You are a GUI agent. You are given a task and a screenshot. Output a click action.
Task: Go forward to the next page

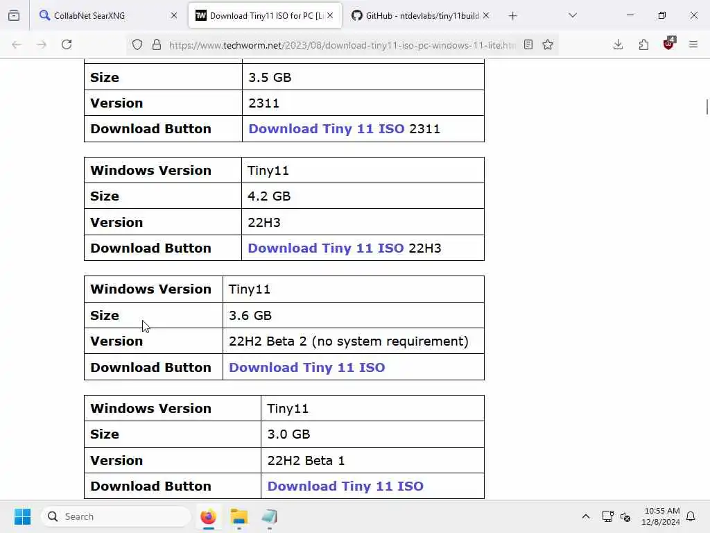42,44
